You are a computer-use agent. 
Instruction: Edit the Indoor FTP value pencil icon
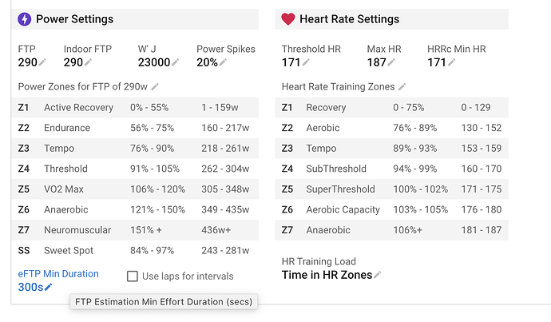88,63
